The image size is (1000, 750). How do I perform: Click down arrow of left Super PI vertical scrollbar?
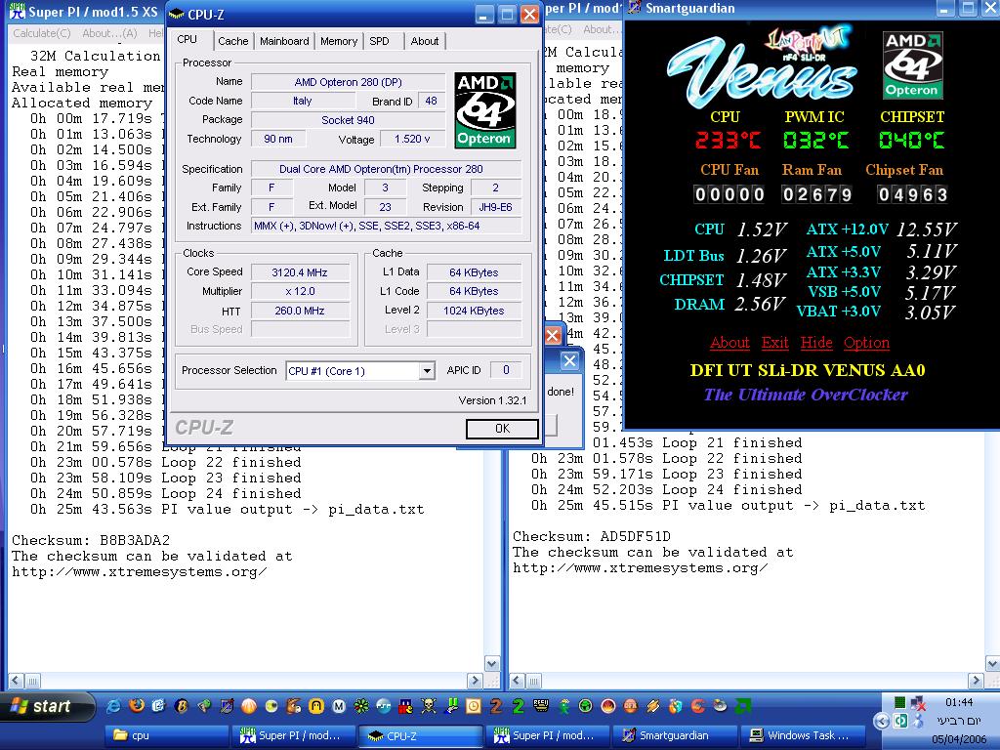tap(492, 664)
